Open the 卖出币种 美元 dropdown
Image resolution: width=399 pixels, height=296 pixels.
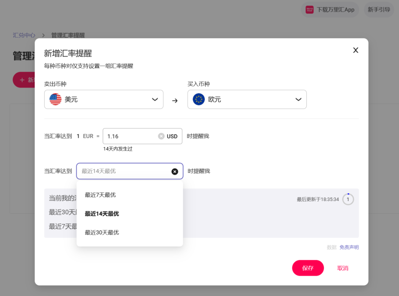[104, 99]
